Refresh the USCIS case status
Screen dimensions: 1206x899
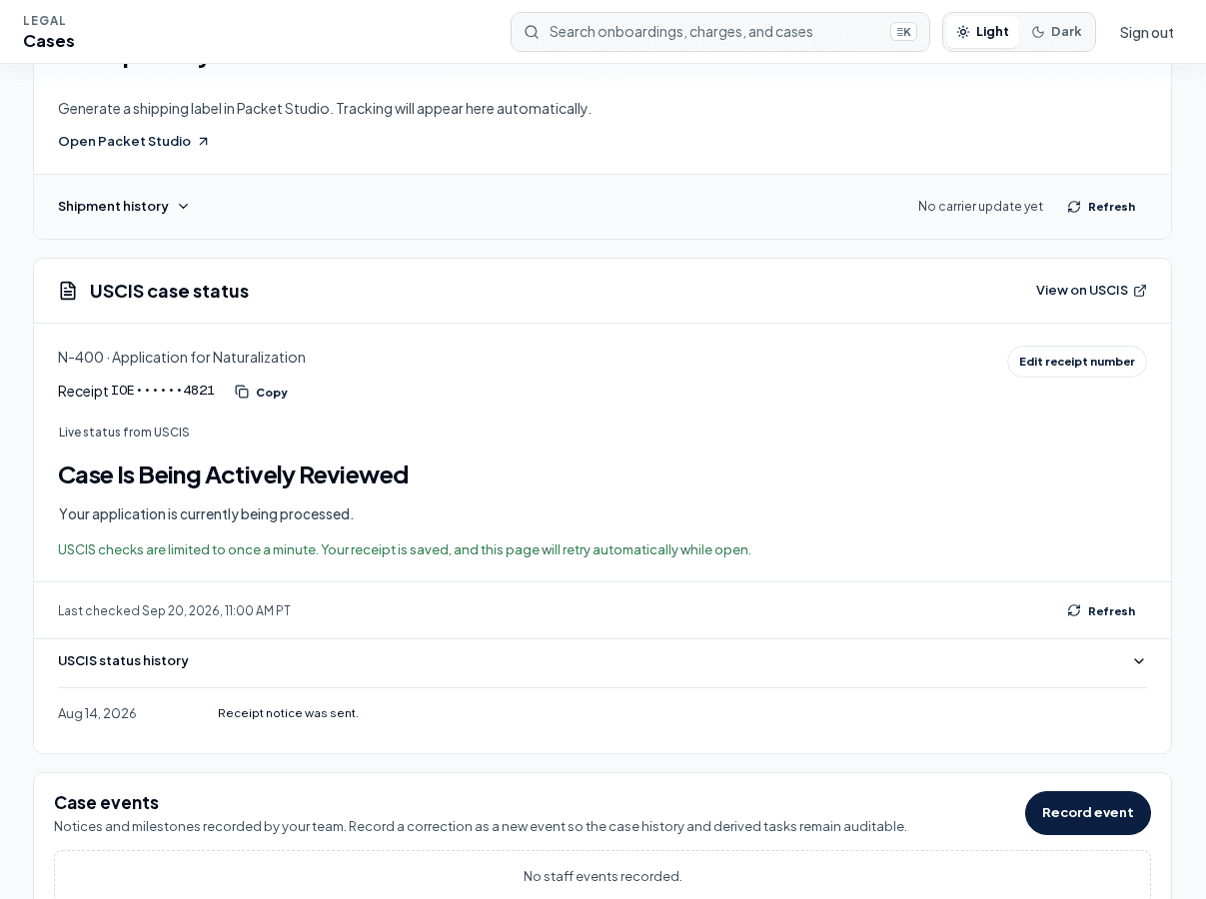[1101, 610]
